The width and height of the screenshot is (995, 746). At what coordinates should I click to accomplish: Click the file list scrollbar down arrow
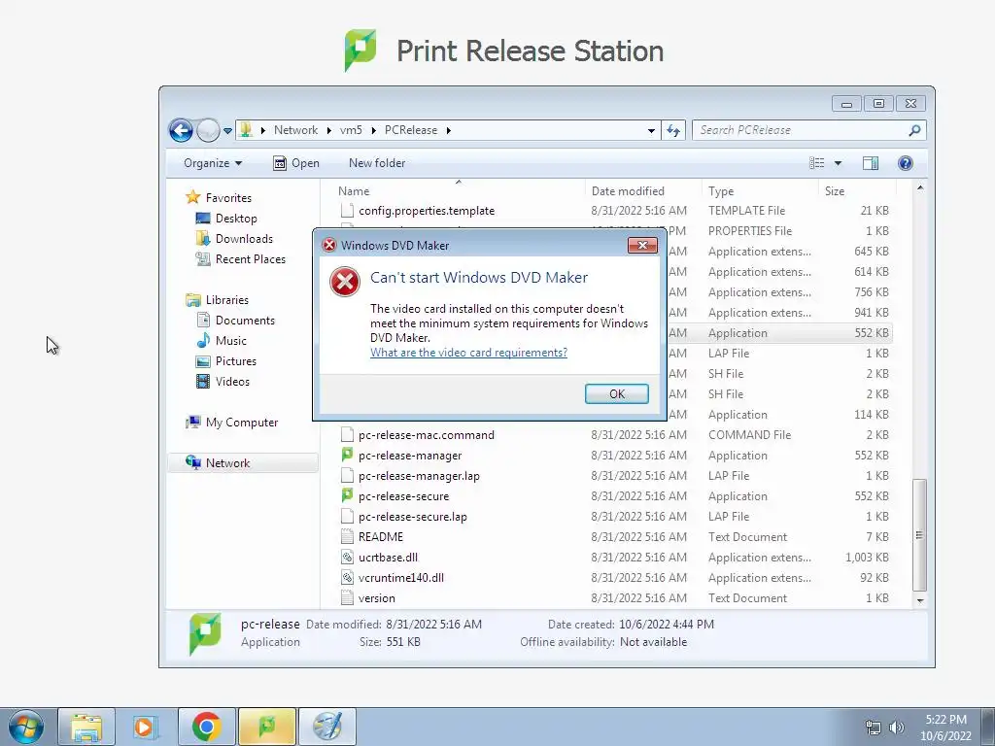919,600
